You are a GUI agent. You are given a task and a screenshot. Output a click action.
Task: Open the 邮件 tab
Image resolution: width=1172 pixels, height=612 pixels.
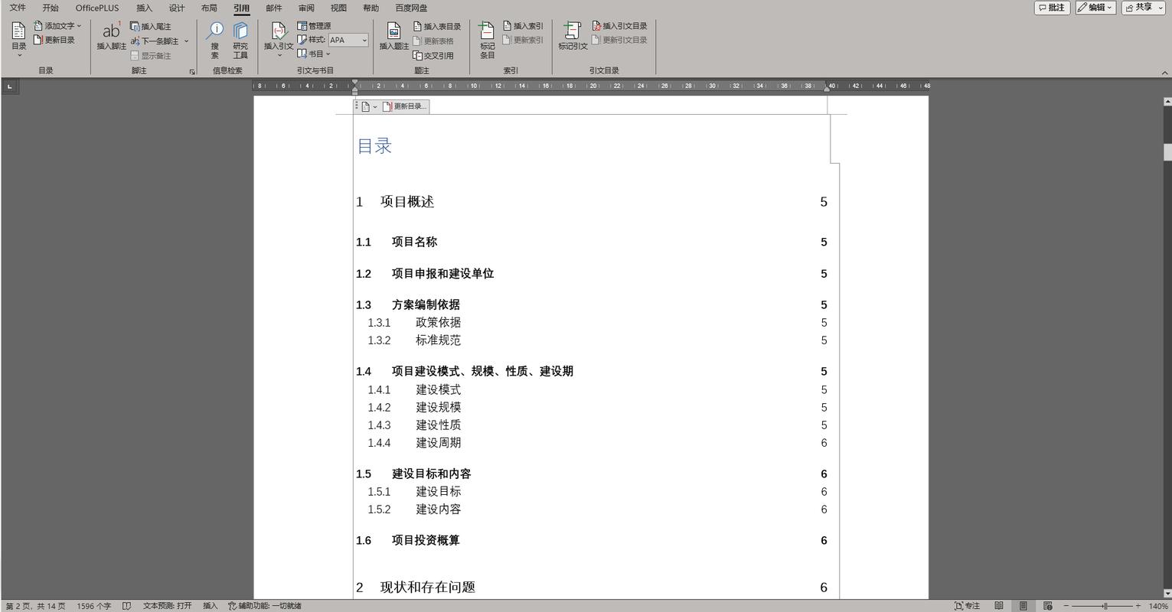point(274,8)
